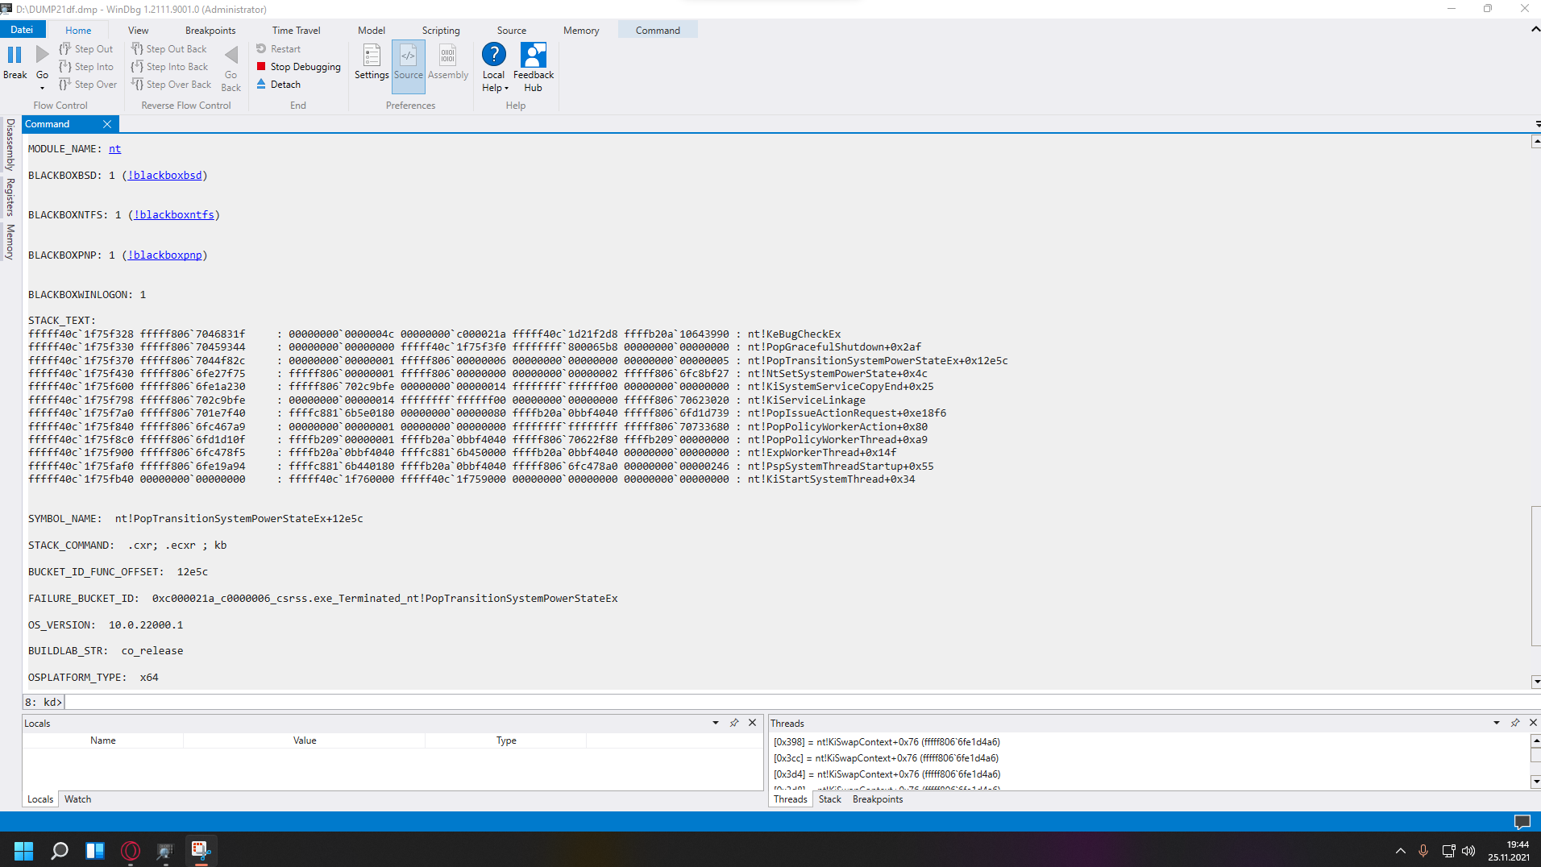Open the Opera browser from taskbar
The height and width of the screenshot is (867, 1541).
pyautogui.click(x=131, y=850)
